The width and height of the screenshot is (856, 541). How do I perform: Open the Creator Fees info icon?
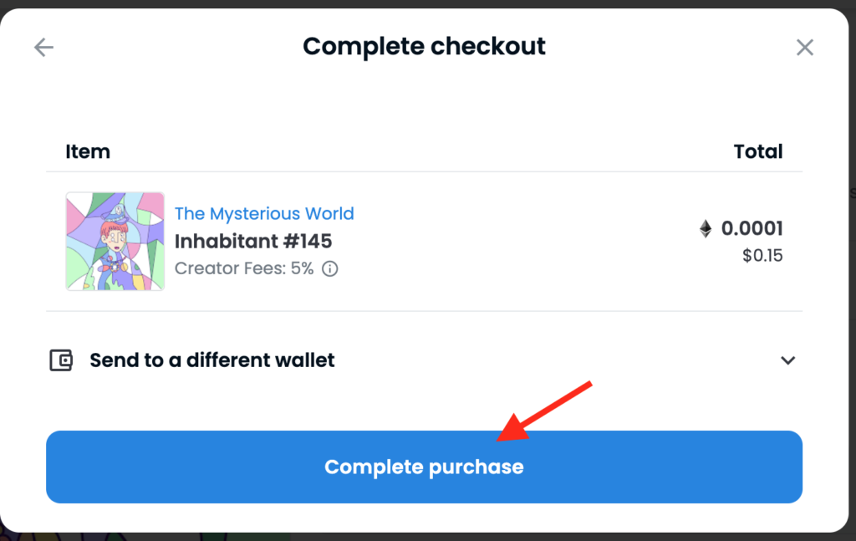[329, 268]
